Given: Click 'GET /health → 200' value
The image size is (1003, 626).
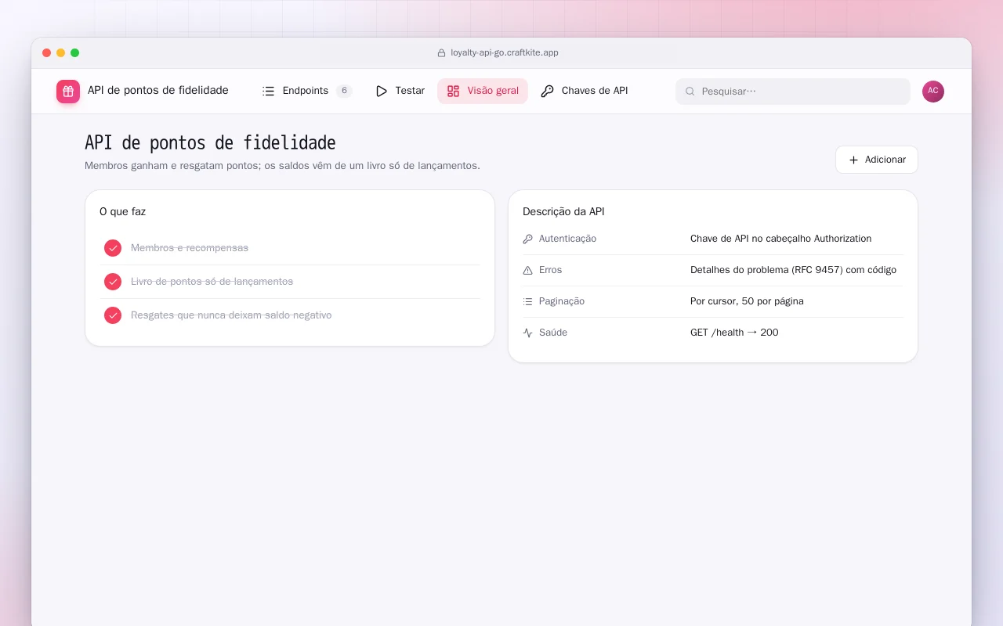Looking at the screenshot, I should pyautogui.click(x=734, y=333).
